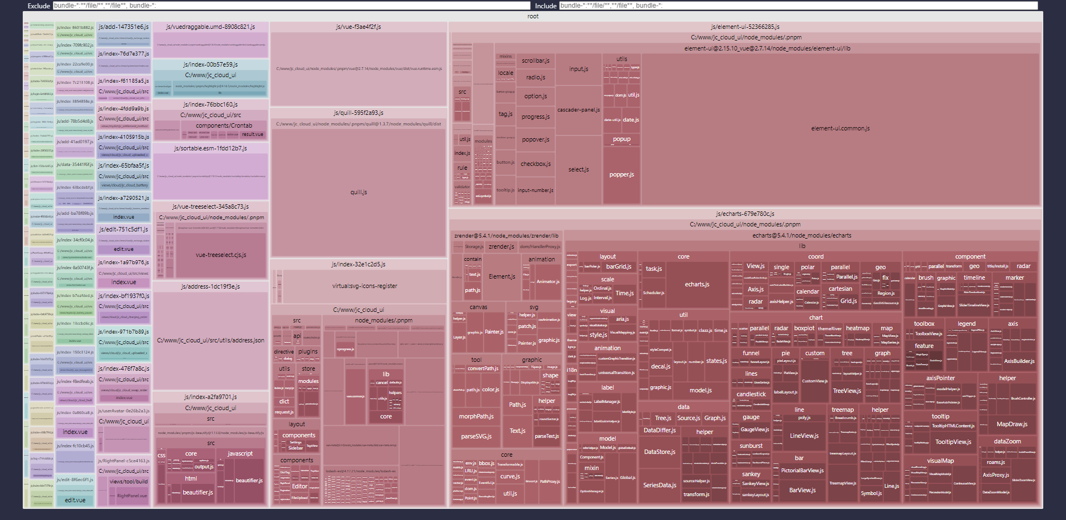This screenshot has width=1066, height=520.
Task: Select the scrollbar.js module
Action: tap(536, 61)
